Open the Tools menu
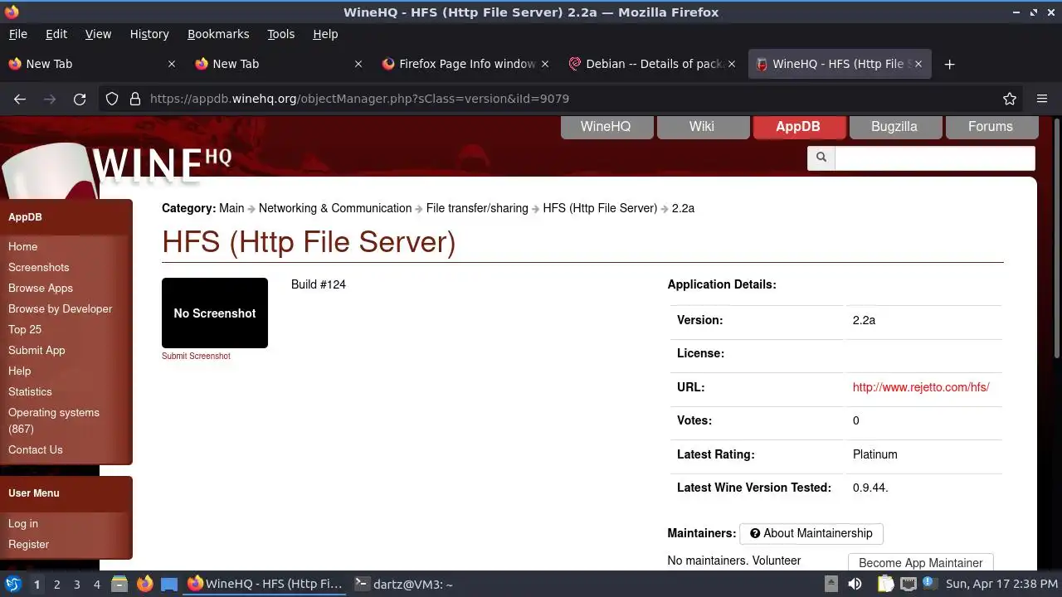 click(281, 34)
